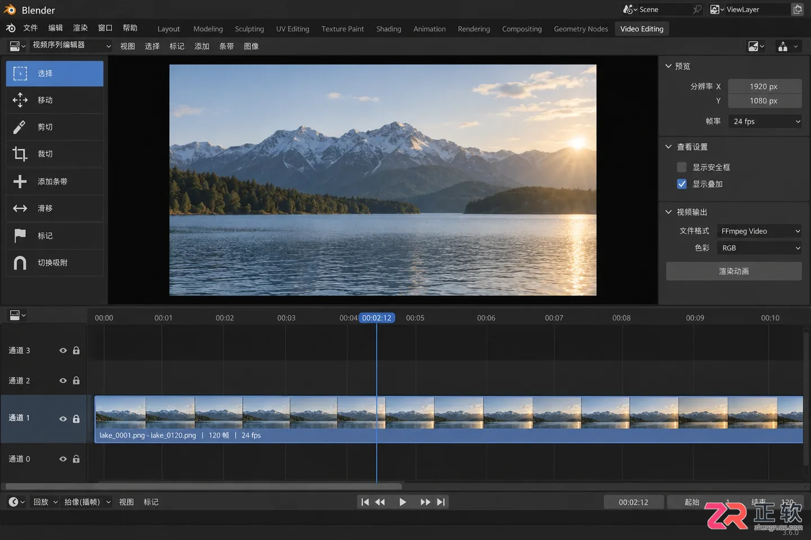
Task: Open the 条带 menu
Action: coord(226,46)
